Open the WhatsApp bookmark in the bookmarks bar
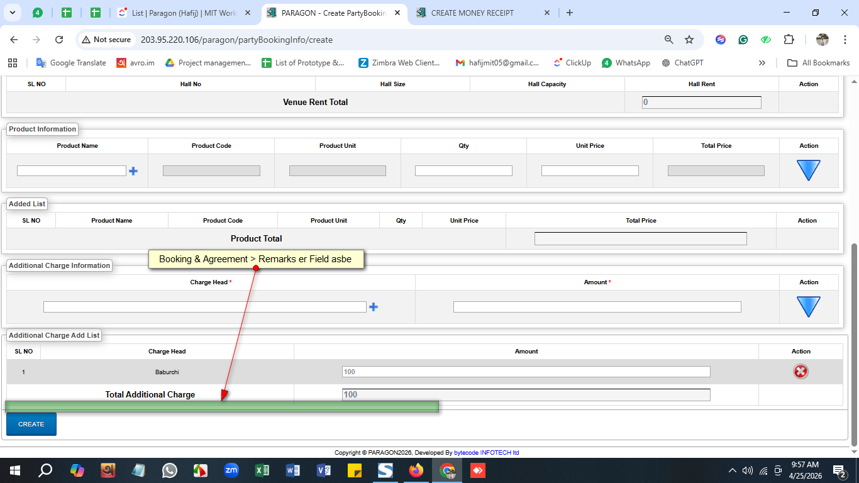The height and width of the screenshot is (483, 859). (x=626, y=63)
